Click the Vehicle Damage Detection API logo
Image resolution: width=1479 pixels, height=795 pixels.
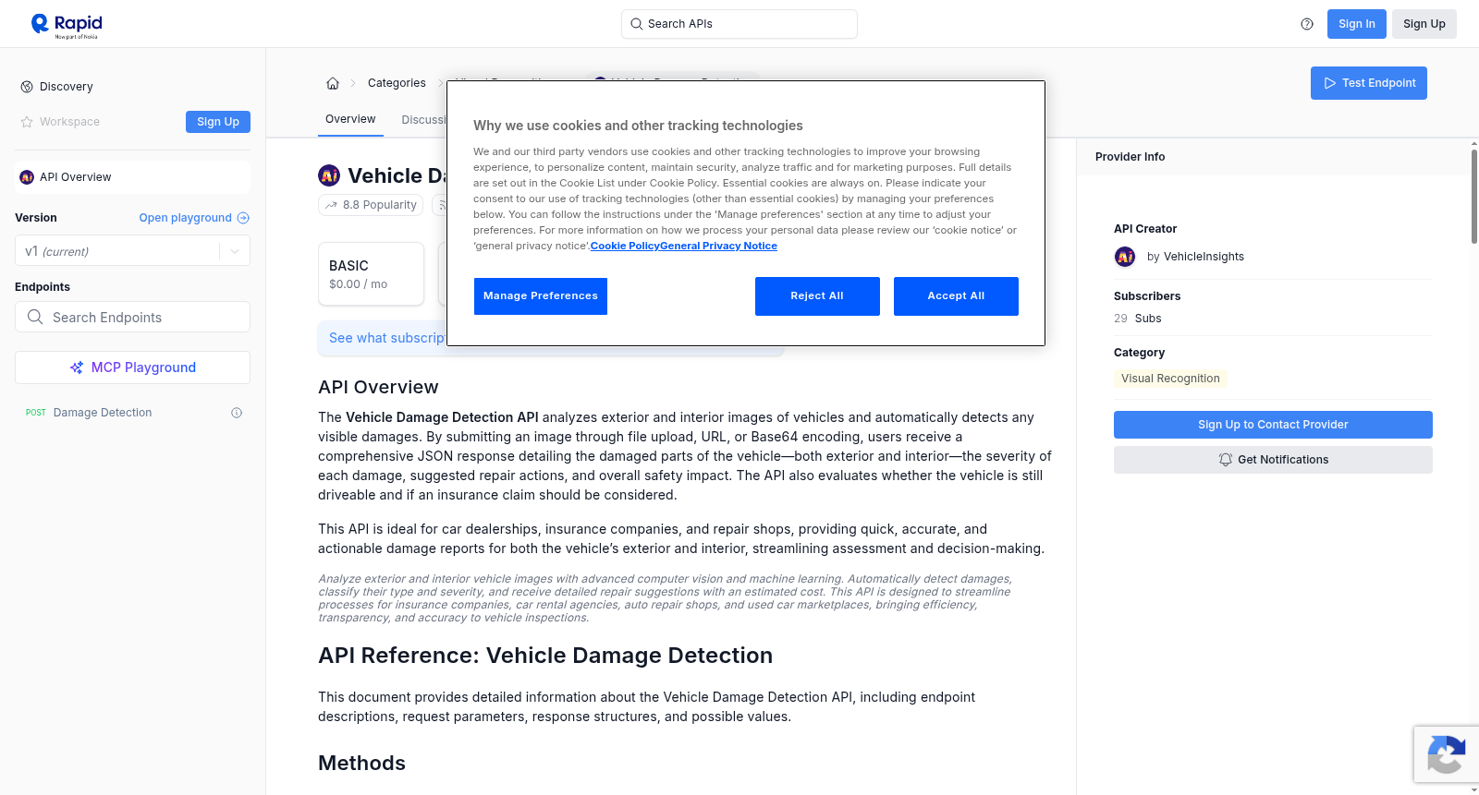[x=329, y=175]
